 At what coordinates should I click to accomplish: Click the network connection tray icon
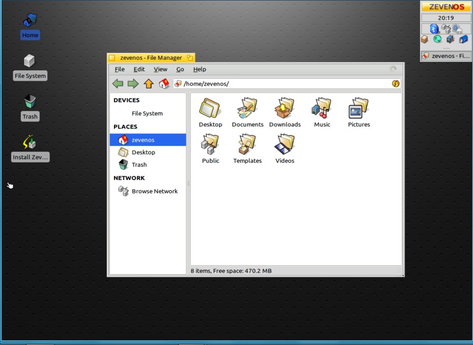pyautogui.click(x=446, y=29)
